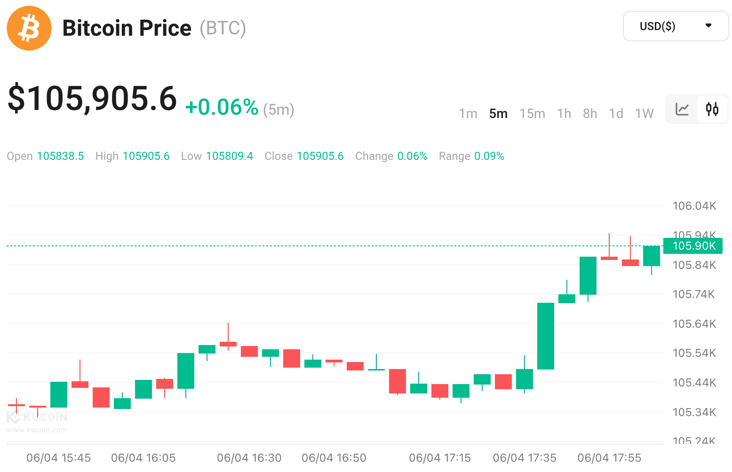
Task: Click the Bitcoin Price heading
Action: tap(127, 28)
